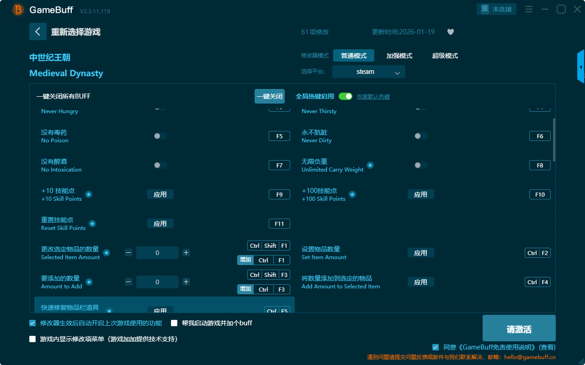
Task: Select the 超级模式 mode tab
Action: [445, 56]
